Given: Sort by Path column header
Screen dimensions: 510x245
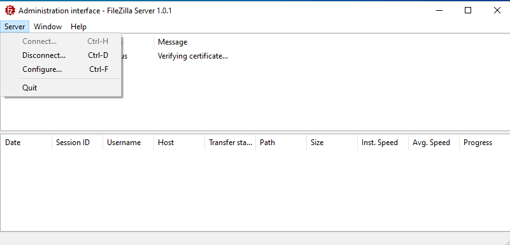Looking at the screenshot, I should click(281, 143).
